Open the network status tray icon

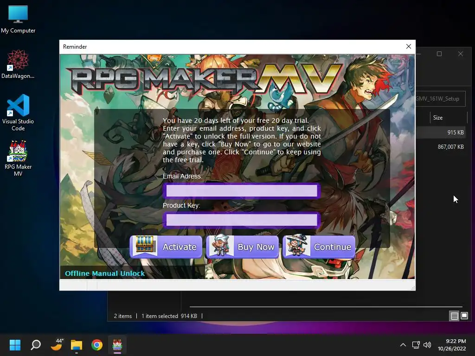tap(416, 345)
